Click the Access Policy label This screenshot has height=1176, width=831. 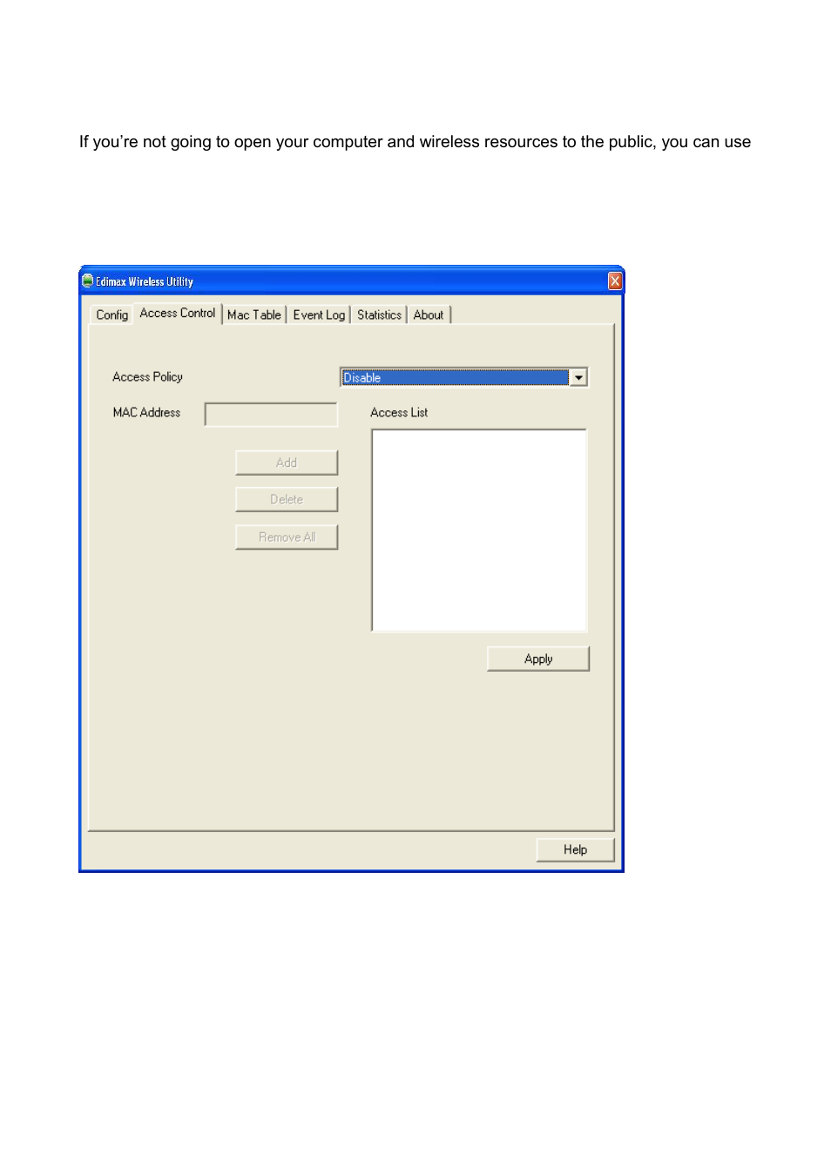(147, 377)
